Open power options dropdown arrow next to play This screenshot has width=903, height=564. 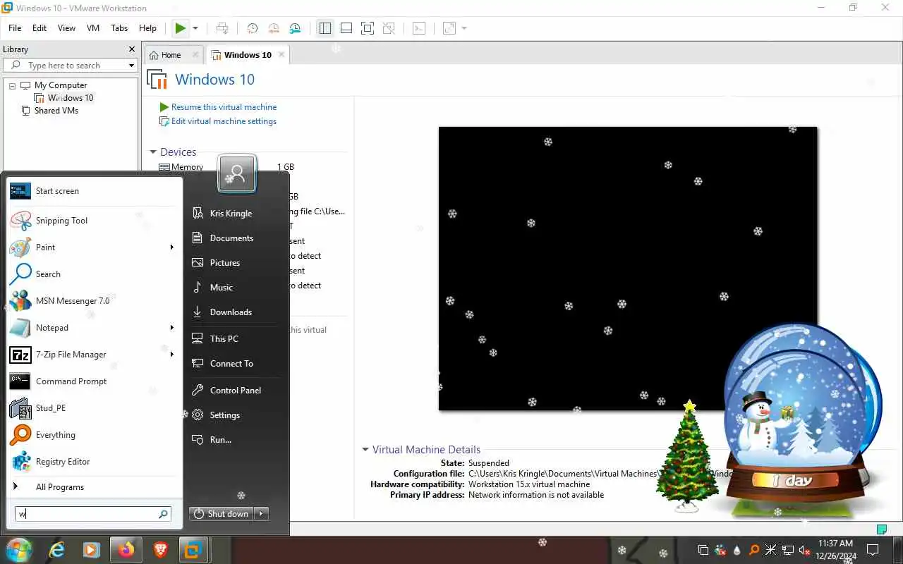point(195,28)
